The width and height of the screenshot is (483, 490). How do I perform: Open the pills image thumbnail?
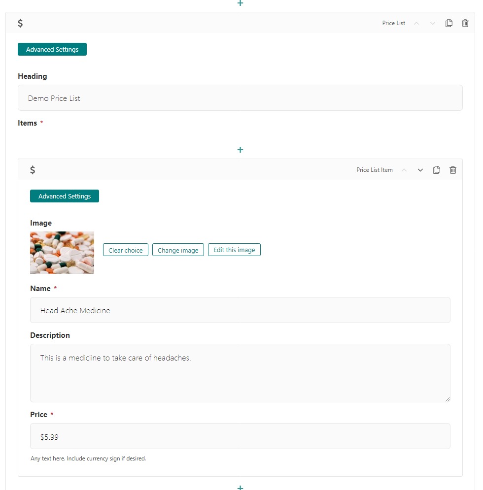[x=62, y=253]
